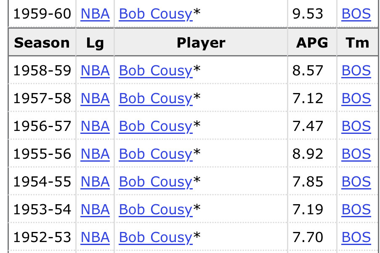The image size is (380, 253).
Task: Click BOS team link for 1958-59
Action: (x=356, y=71)
